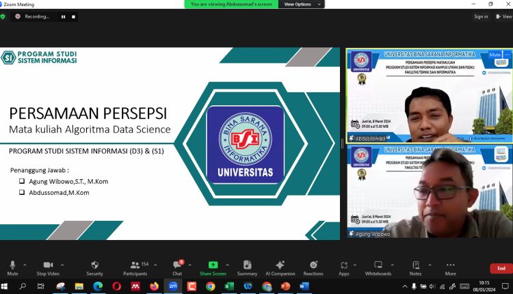Stop the camera with Stop Video
The width and height of the screenshot is (513, 294).
(x=48, y=268)
